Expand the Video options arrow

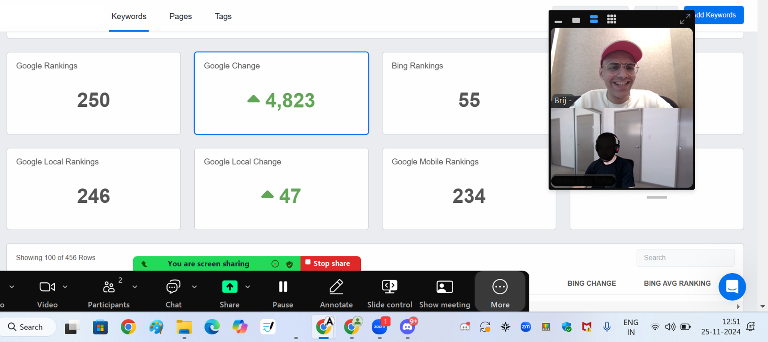point(65,287)
